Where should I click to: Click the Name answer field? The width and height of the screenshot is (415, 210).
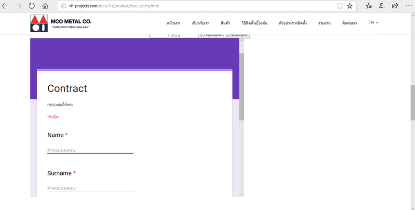(x=90, y=150)
